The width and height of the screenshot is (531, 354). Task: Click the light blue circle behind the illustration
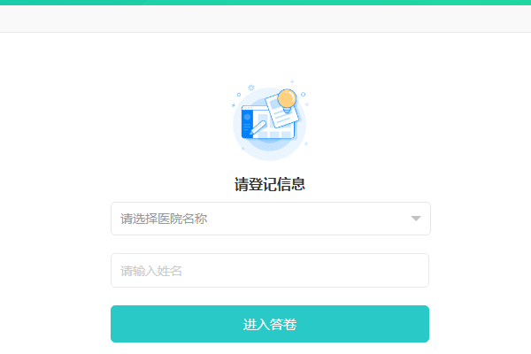(x=270, y=124)
